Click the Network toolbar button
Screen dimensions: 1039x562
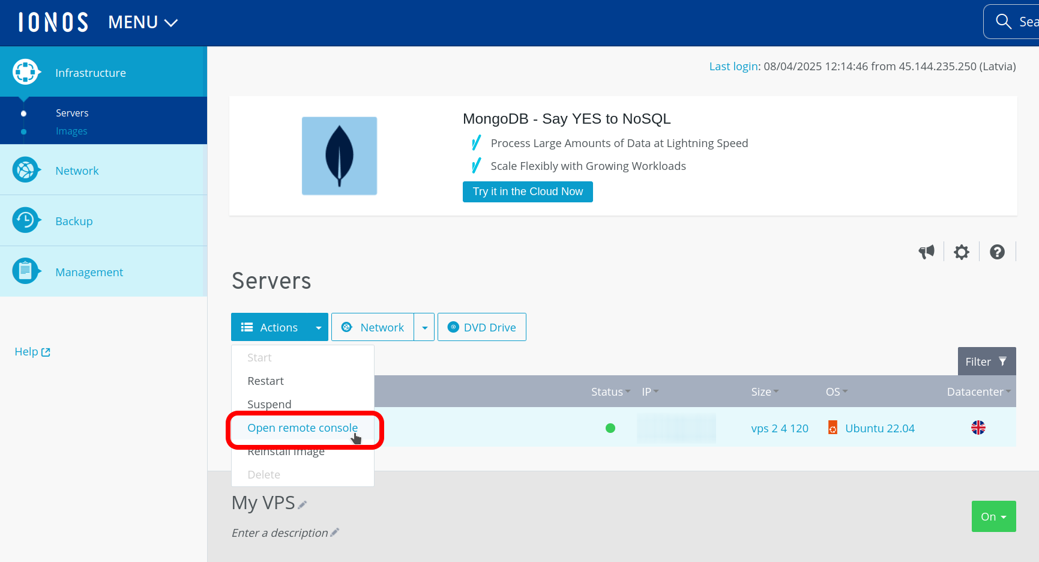[373, 327]
